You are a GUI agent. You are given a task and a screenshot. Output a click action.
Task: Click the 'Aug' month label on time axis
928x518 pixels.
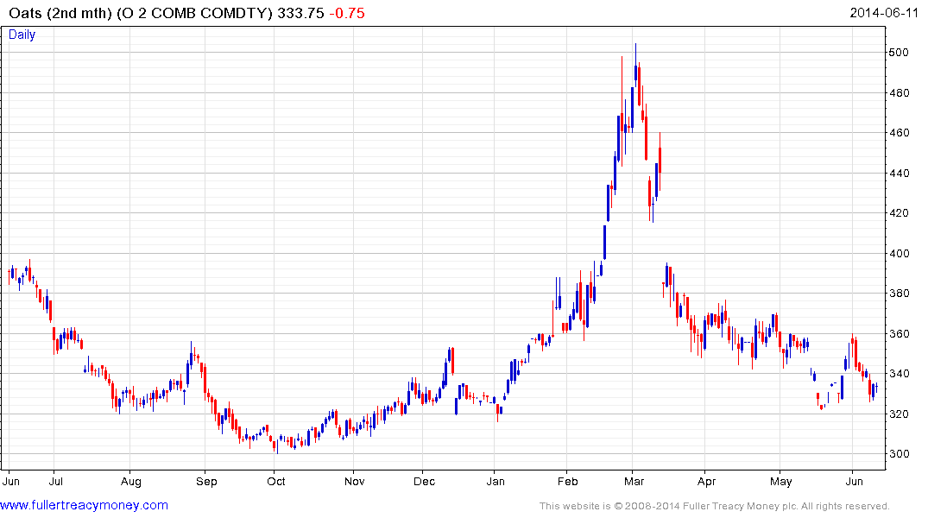point(131,482)
